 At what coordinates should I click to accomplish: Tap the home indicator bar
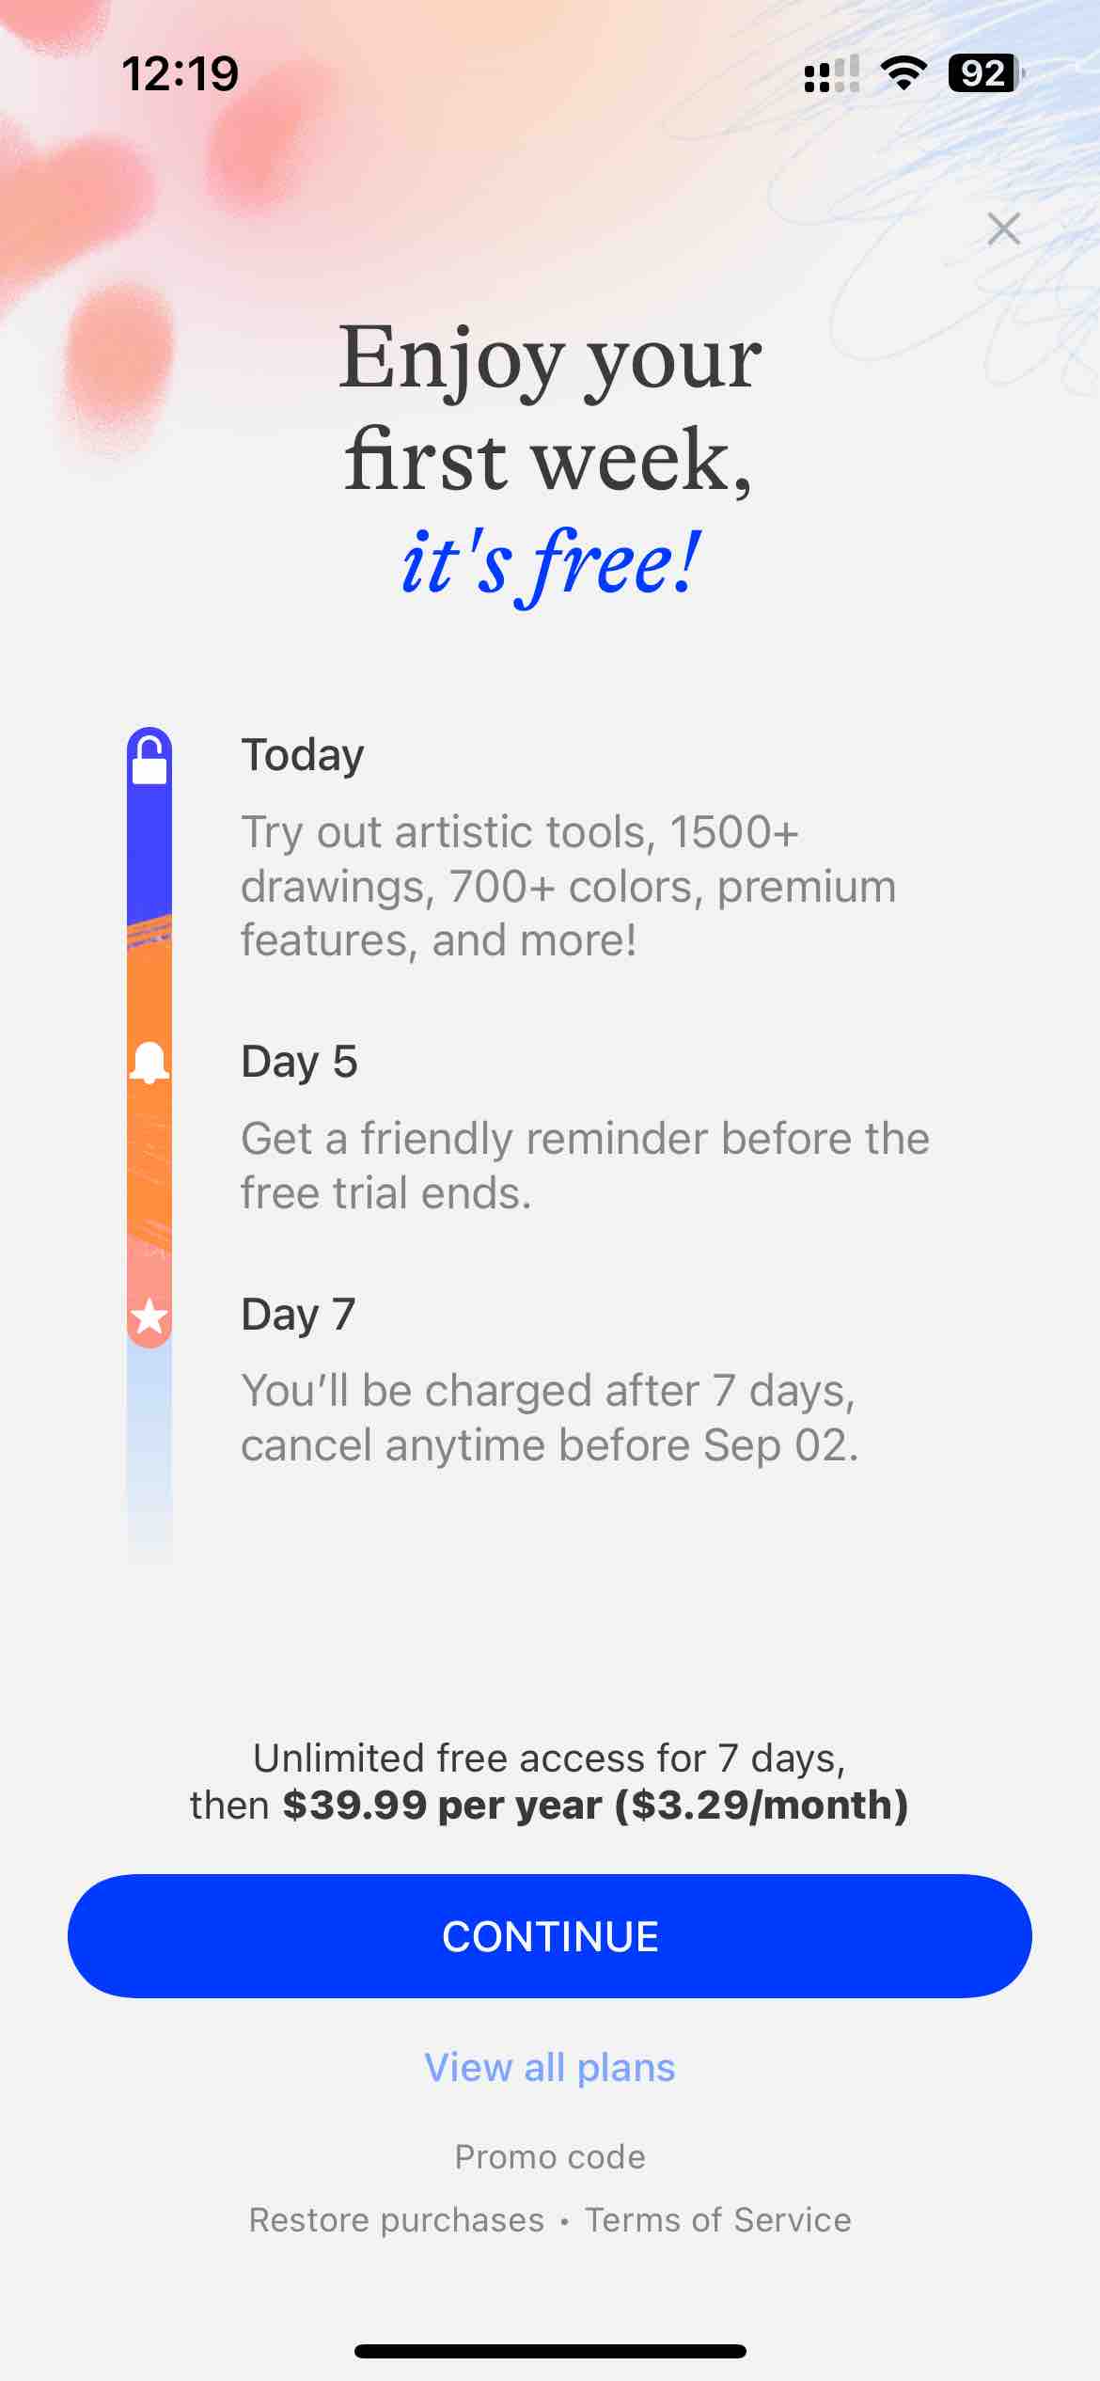click(x=550, y=2351)
